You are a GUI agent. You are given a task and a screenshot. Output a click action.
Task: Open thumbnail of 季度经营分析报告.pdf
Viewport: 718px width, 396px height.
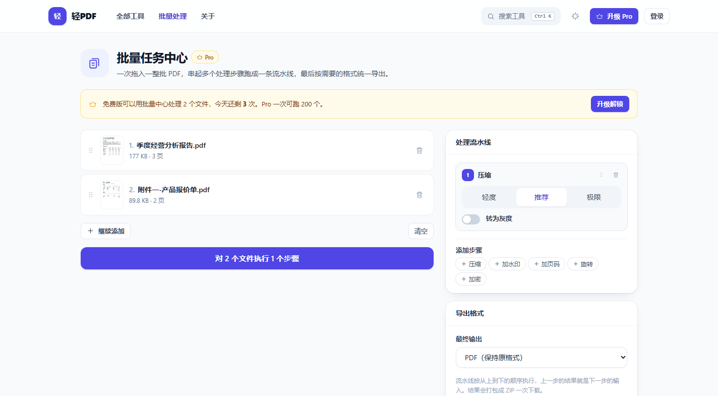coord(112,150)
